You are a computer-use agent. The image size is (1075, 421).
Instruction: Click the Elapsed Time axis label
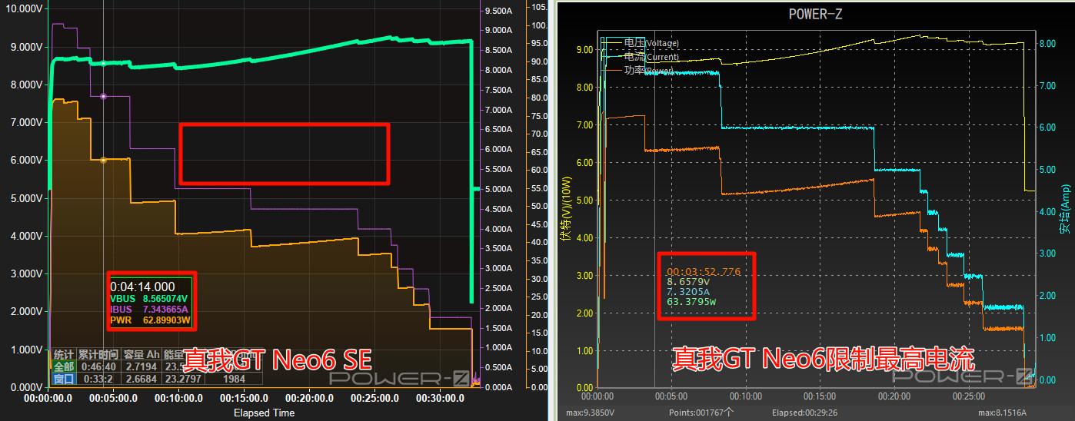[264, 413]
